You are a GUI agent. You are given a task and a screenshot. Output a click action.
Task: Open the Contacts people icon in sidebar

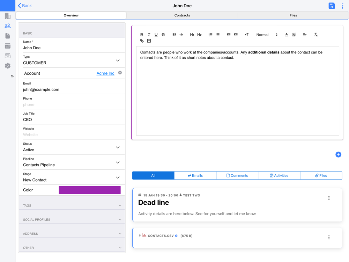point(8,26)
